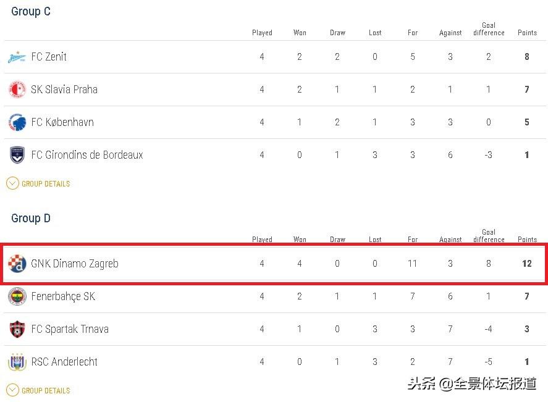This screenshot has width=548, height=402.
Task: Expand Group C details chevron
Action: click(x=12, y=183)
